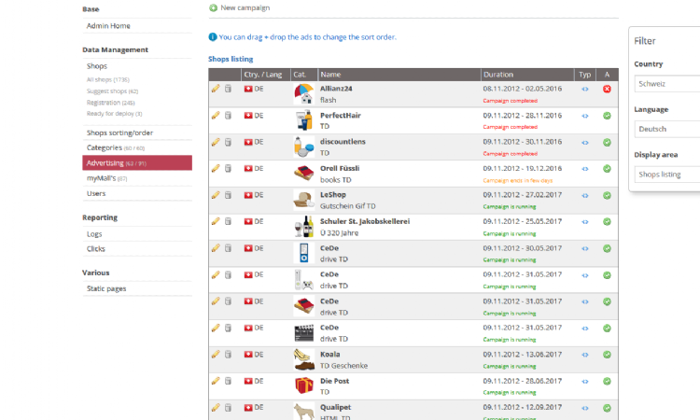Open the Country dropdown showing Schweiz
The height and width of the screenshot is (420, 700).
(666, 83)
